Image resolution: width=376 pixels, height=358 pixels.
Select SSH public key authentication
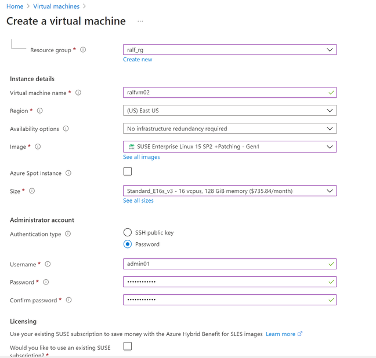point(128,232)
